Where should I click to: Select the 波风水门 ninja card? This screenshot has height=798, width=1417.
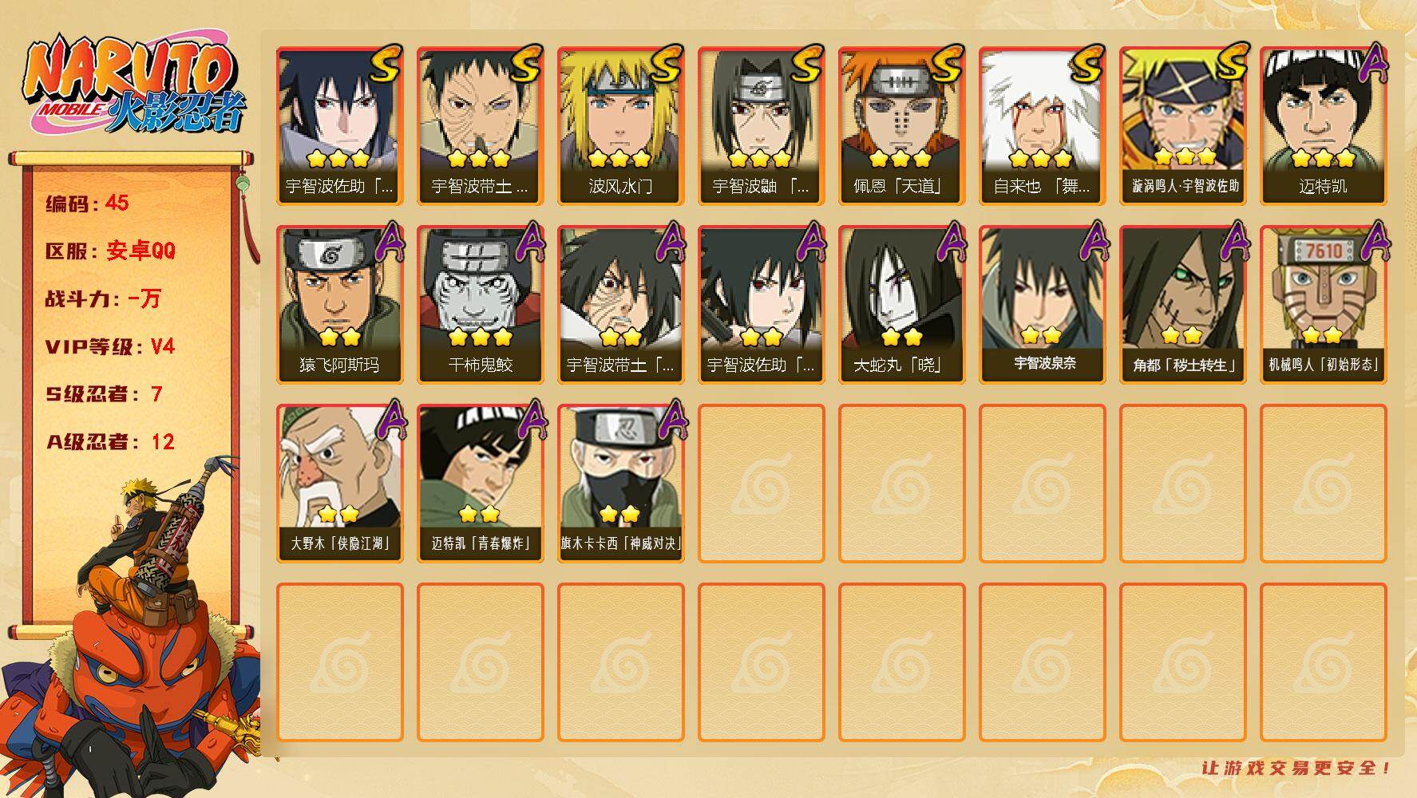pyautogui.click(x=620, y=126)
